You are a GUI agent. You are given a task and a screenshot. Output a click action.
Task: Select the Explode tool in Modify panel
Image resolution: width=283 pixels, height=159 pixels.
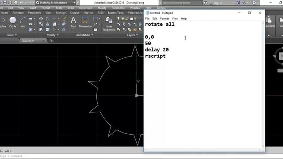point(64,24)
